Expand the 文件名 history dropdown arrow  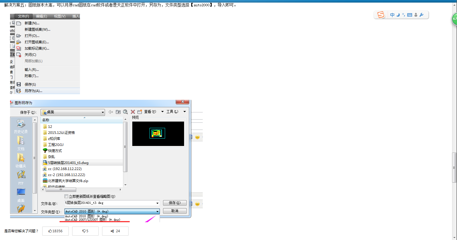(x=157, y=203)
